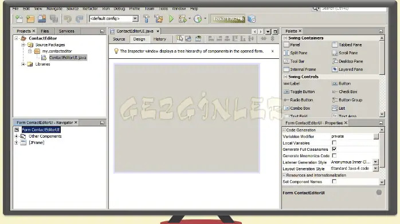This screenshot has width=400, height=224.
Task: Select Tabbed Pane in the Palette
Action: [x=350, y=45]
